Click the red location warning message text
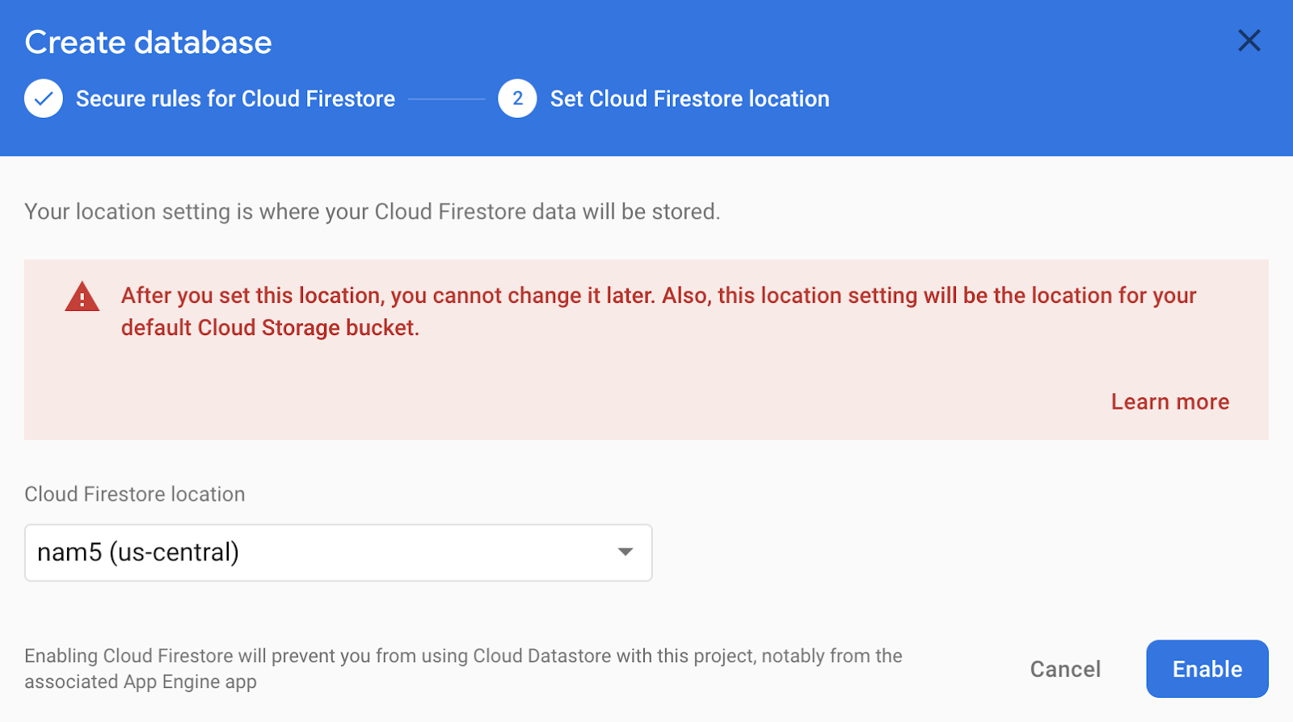 click(x=658, y=296)
